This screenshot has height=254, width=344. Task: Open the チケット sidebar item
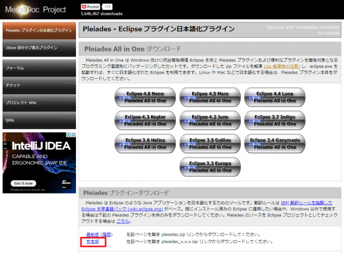point(39,85)
